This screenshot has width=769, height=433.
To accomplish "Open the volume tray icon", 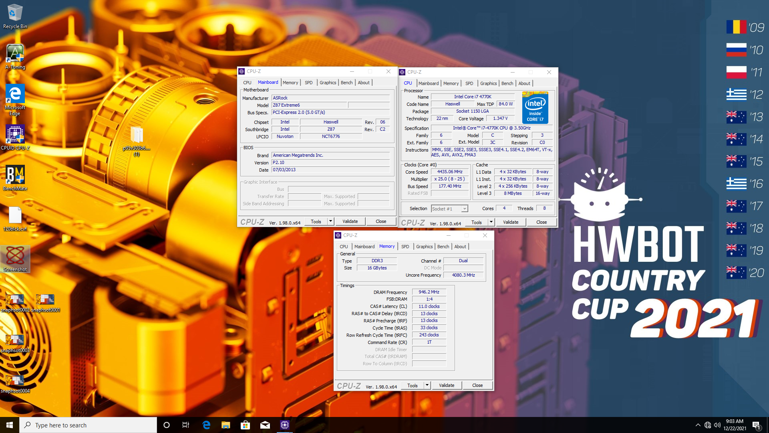I will pyautogui.click(x=717, y=425).
